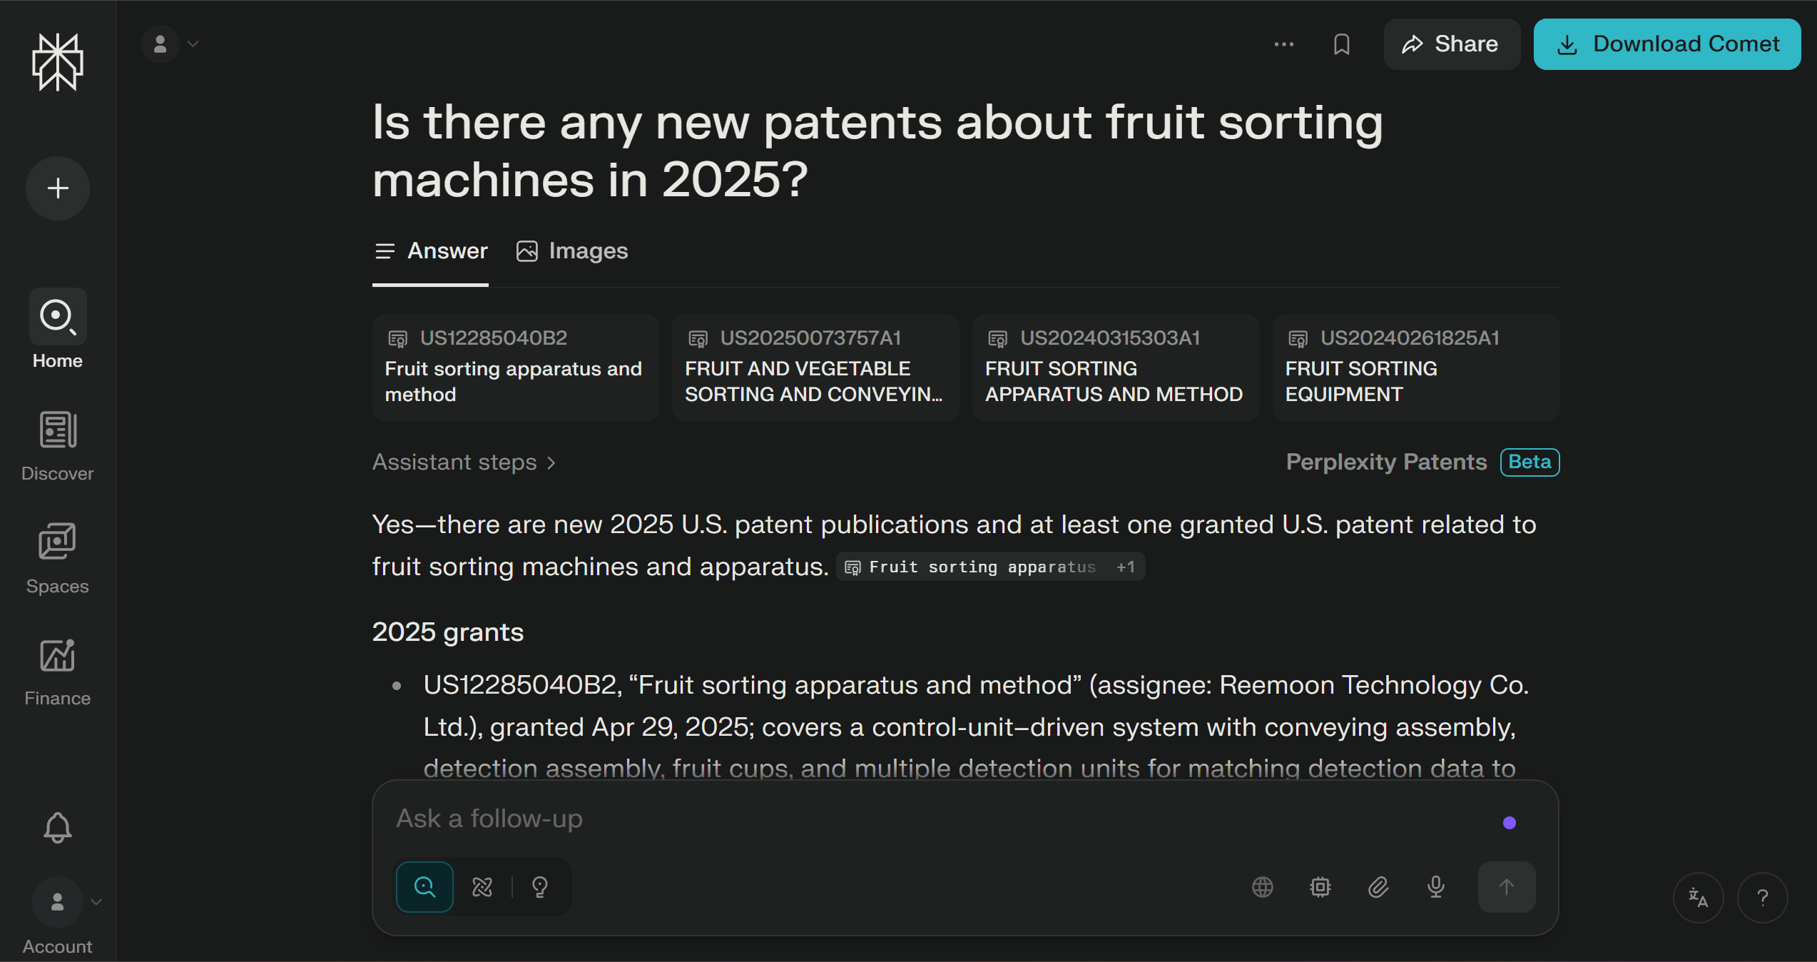Select the Search mode icon in follow-up bar
Image resolution: width=1817 pixels, height=962 pixels.
point(424,887)
